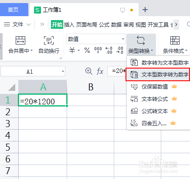The height and width of the screenshot is (179, 190).
Task: Open the 审阅 ribbon tab
Action: point(129,24)
